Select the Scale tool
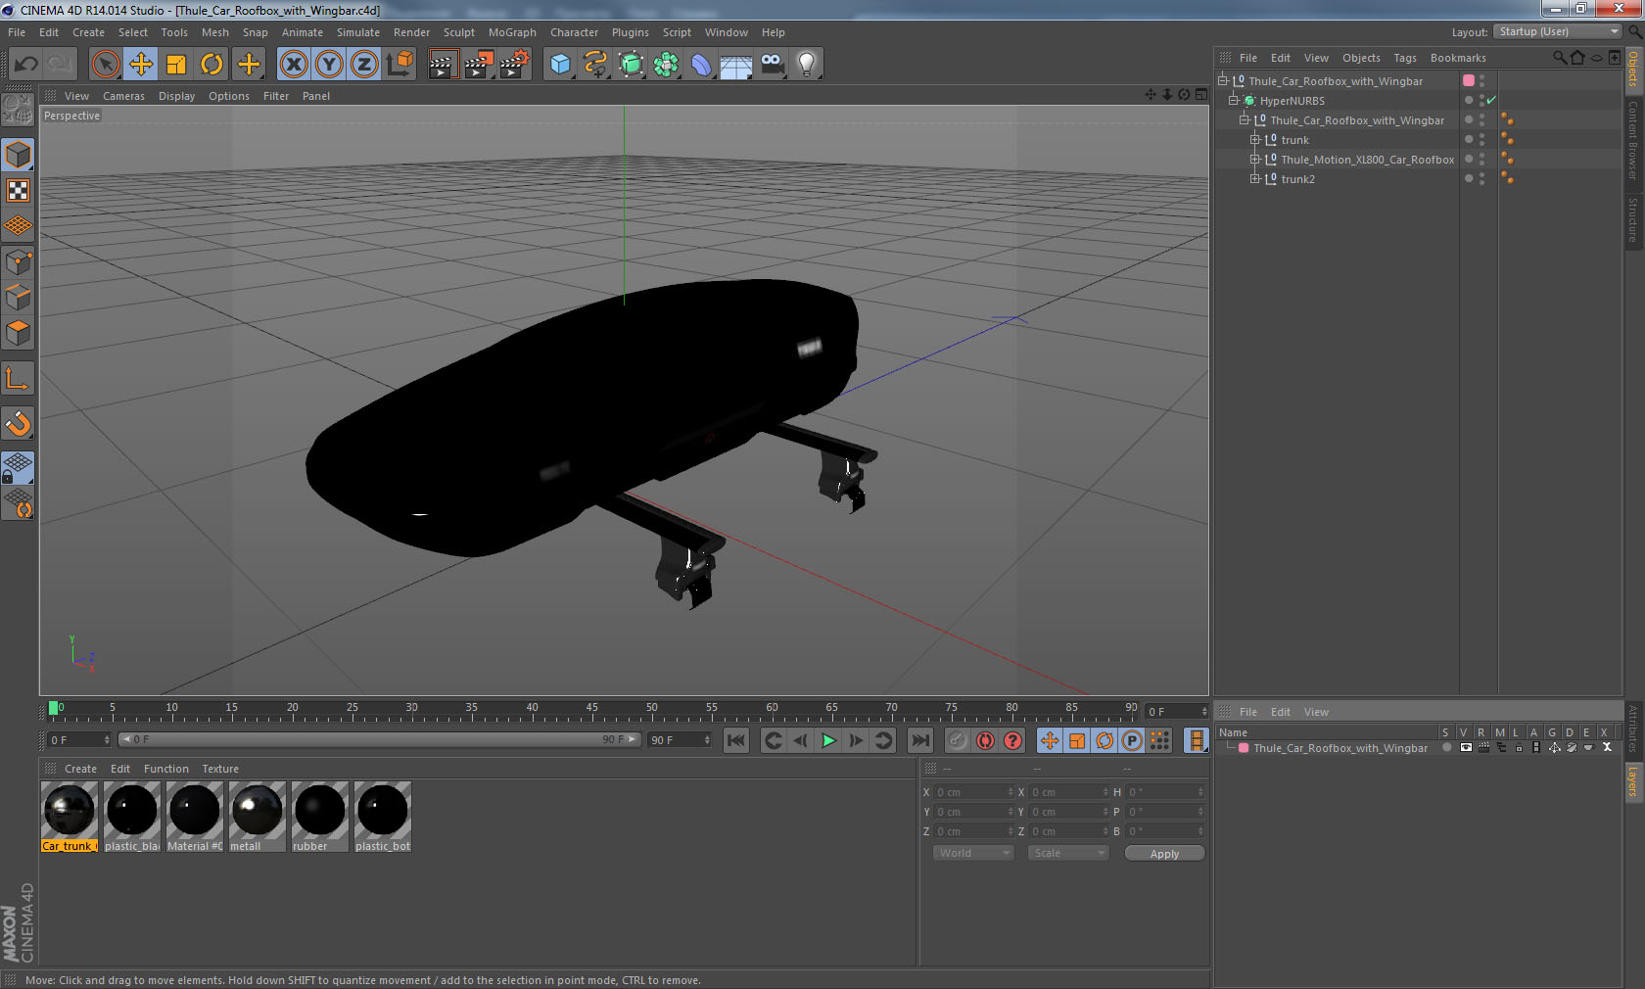This screenshot has width=1645, height=989. [x=176, y=65]
